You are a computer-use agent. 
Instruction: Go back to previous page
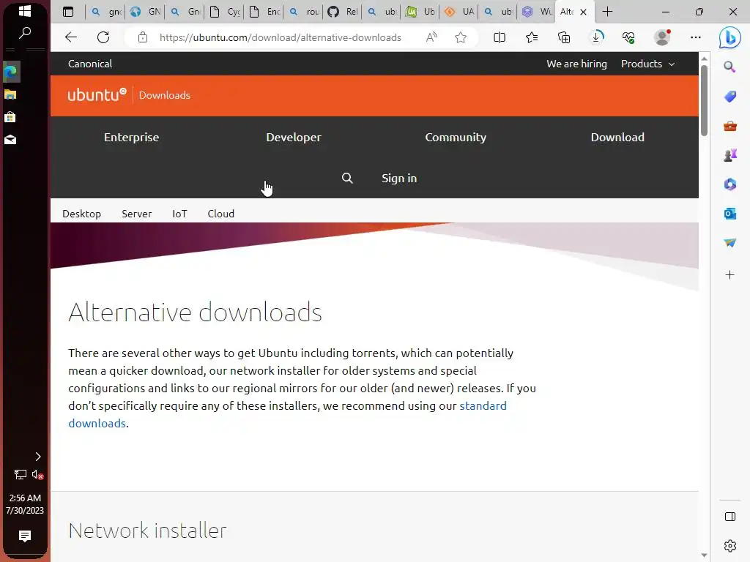(71, 37)
